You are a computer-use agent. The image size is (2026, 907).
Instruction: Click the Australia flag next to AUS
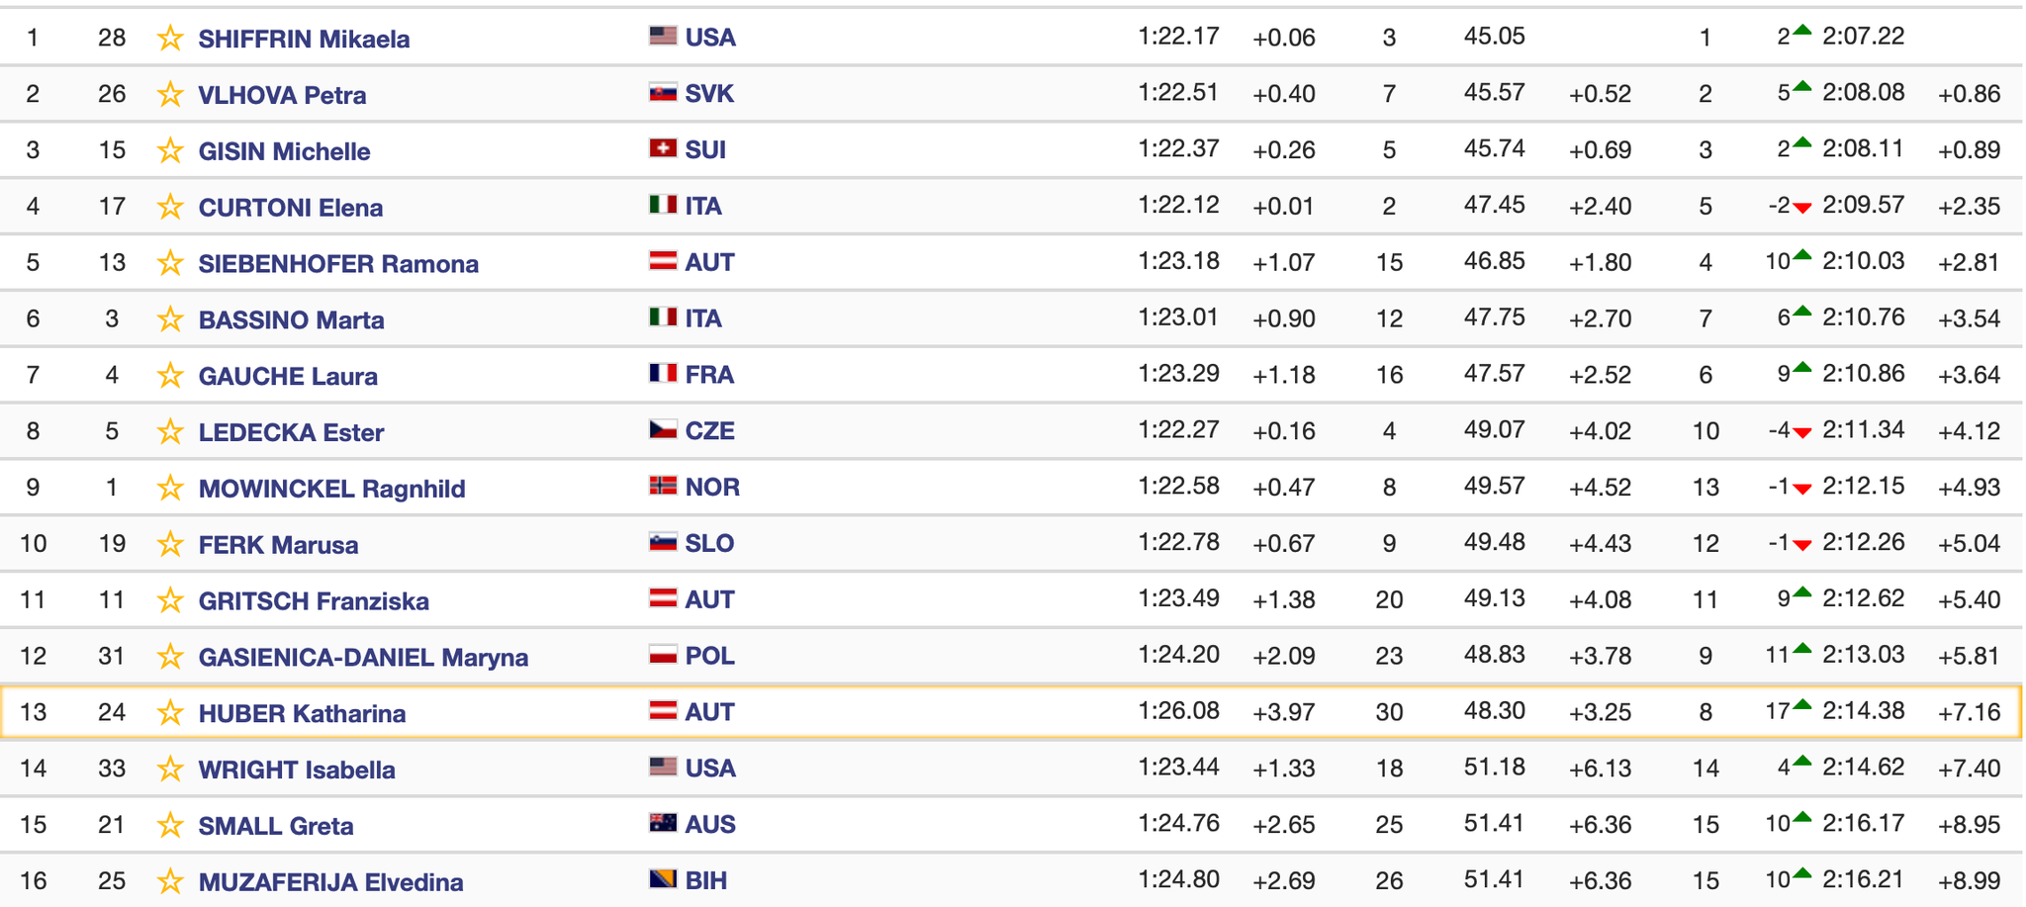point(663,823)
